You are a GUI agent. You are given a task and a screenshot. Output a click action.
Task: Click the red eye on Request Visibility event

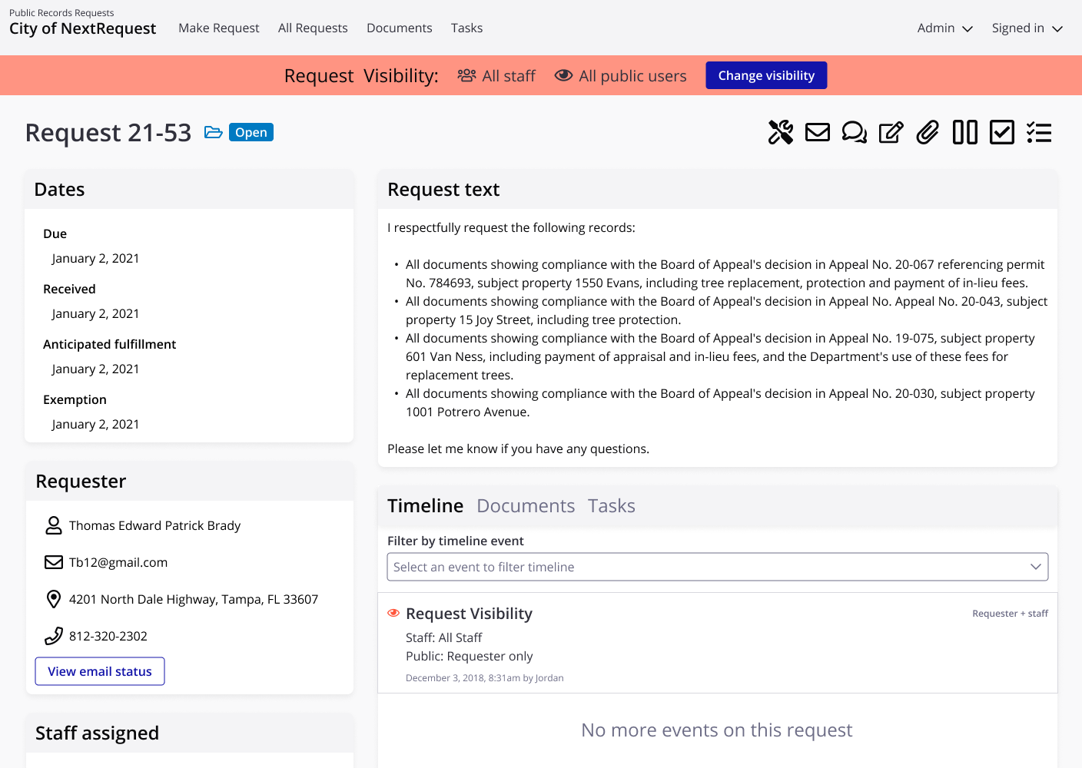393,612
